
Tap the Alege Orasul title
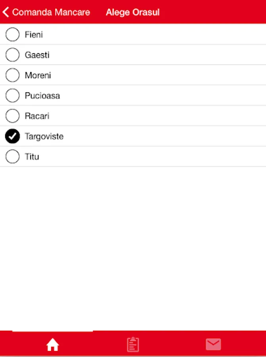[132, 12]
